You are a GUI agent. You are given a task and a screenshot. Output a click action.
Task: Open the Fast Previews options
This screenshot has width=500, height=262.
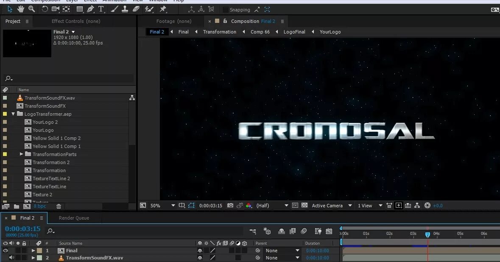tap(399, 206)
